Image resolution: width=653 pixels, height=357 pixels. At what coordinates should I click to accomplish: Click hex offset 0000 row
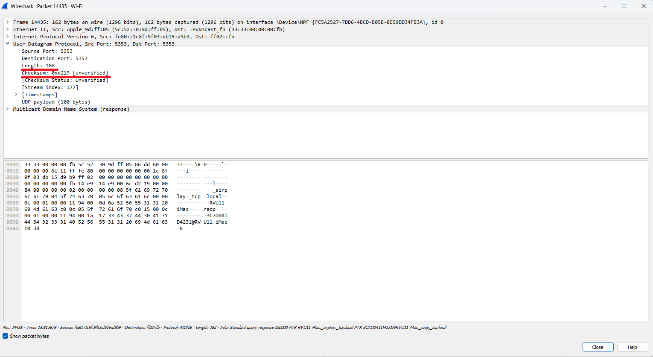coord(12,164)
